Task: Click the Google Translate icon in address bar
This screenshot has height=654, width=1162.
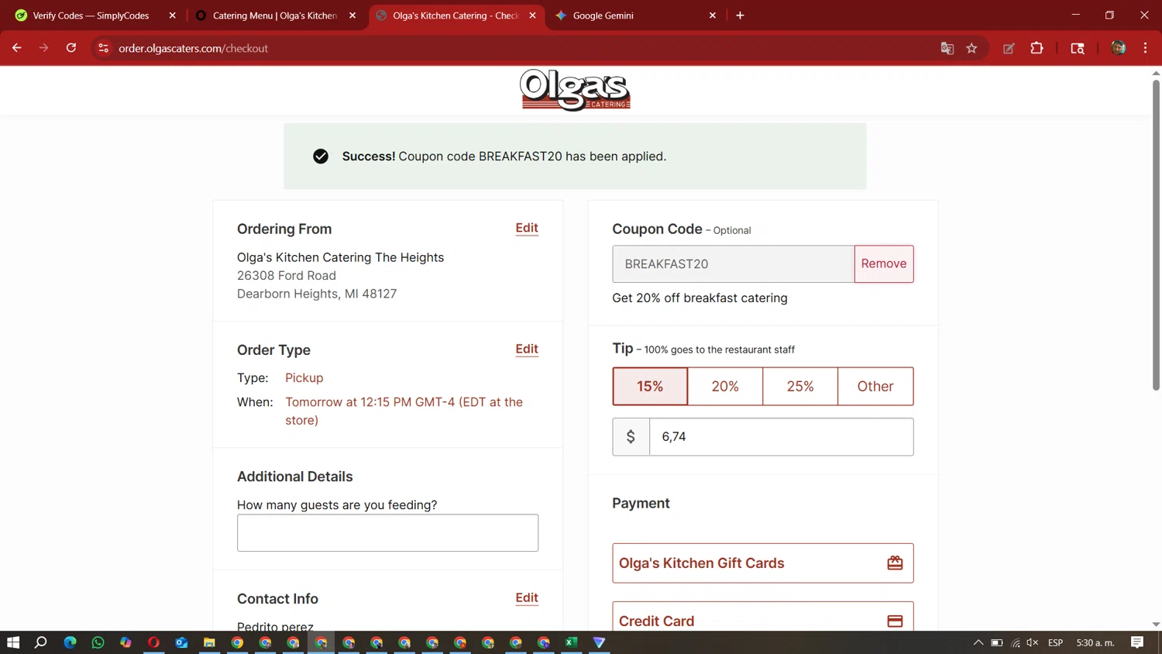Action: tap(947, 48)
